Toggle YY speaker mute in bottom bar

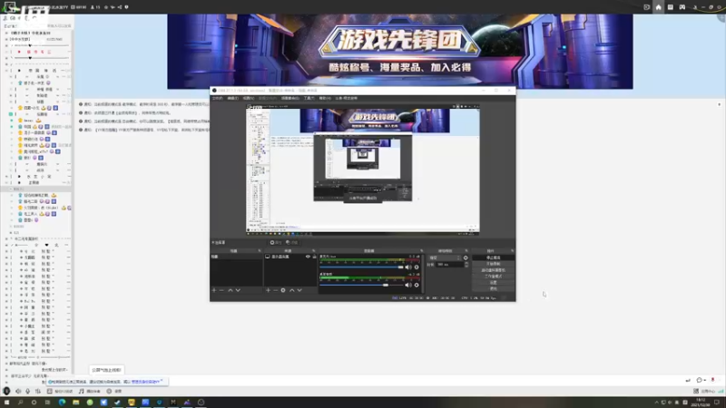(x=18, y=391)
